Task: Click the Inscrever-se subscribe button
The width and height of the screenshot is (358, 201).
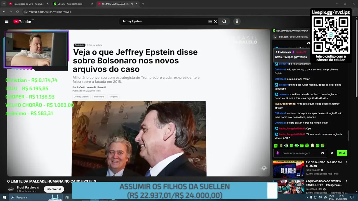Action: [x=54, y=189]
